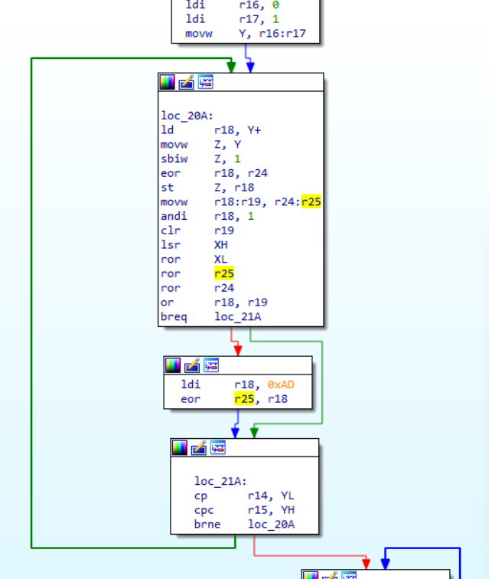This screenshot has width=489, height=579.
Task: Click the cpc r15, YH instruction
Action: pyautogui.click(x=244, y=510)
